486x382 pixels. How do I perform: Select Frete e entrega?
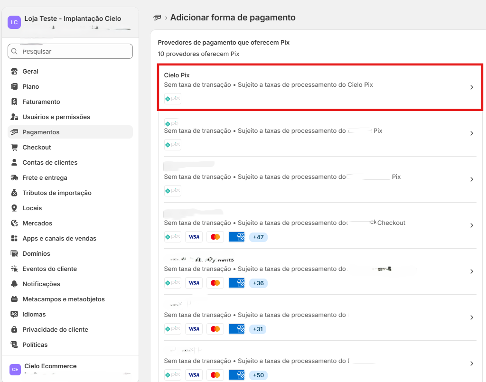(x=70, y=177)
